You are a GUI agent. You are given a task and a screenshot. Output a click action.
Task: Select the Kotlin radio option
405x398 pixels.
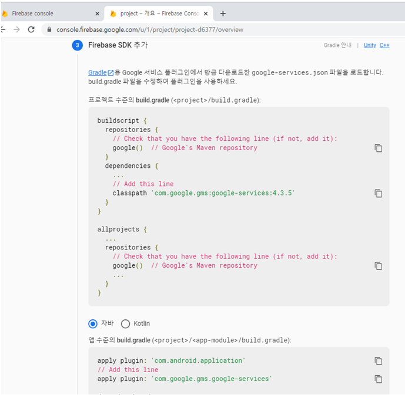coord(125,323)
